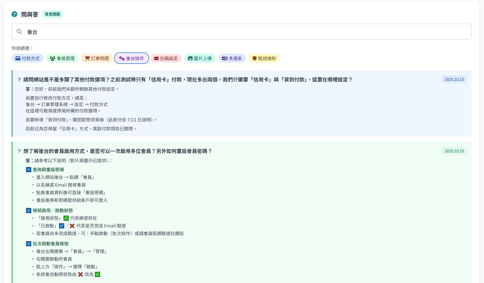
Task: Click the users icon in 會員管理 chip
Action: coord(53,58)
